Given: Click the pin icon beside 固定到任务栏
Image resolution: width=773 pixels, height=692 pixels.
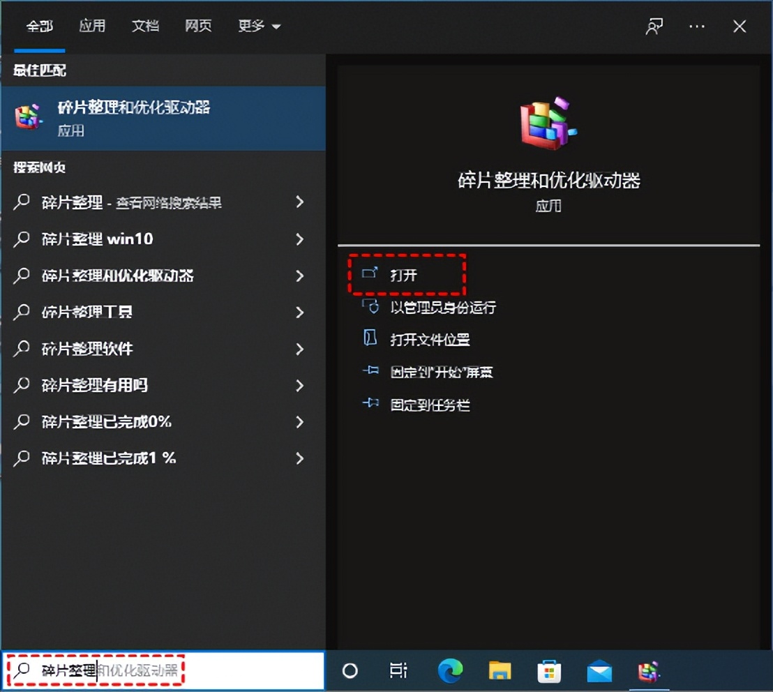Looking at the screenshot, I should point(371,403).
